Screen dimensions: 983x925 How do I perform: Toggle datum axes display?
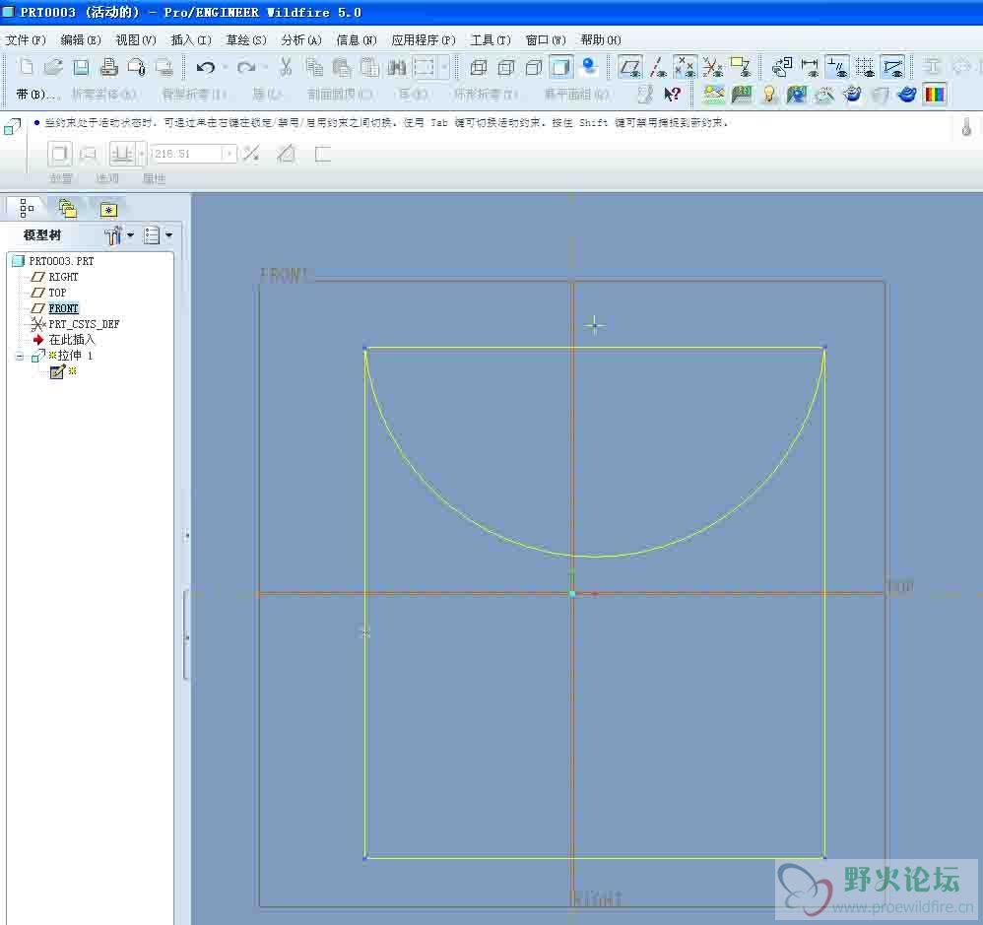pos(658,66)
